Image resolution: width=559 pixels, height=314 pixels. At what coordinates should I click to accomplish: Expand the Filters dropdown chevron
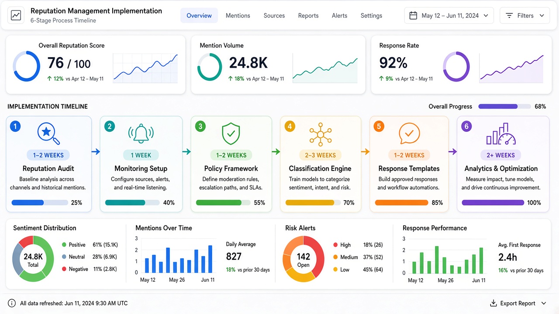(x=542, y=16)
